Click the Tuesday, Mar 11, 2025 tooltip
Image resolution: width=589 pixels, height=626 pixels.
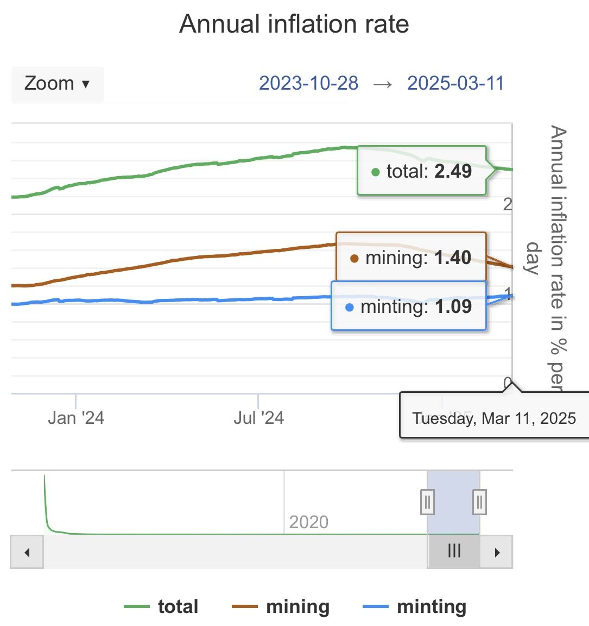(x=494, y=418)
